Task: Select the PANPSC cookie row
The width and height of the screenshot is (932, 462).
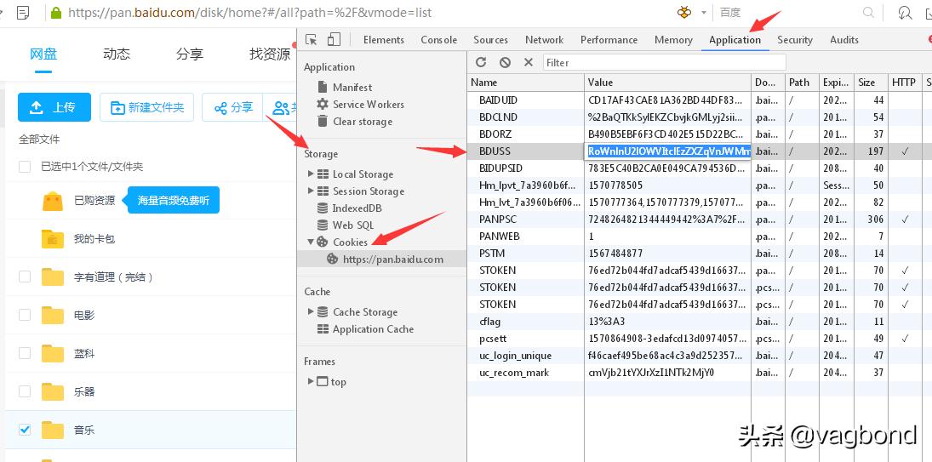Action: (x=700, y=220)
